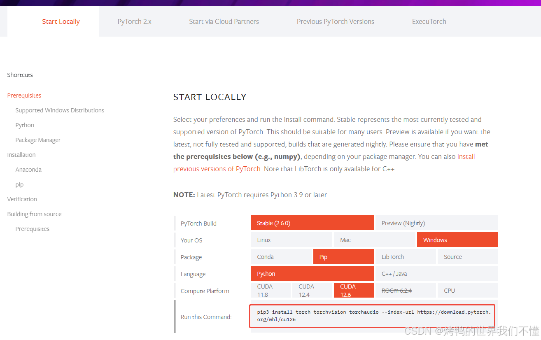Switch to the Start Locally tab
541x340 pixels.
click(61, 21)
